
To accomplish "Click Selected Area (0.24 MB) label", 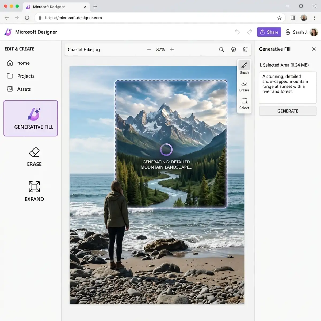I will pyautogui.click(x=284, y=65).
